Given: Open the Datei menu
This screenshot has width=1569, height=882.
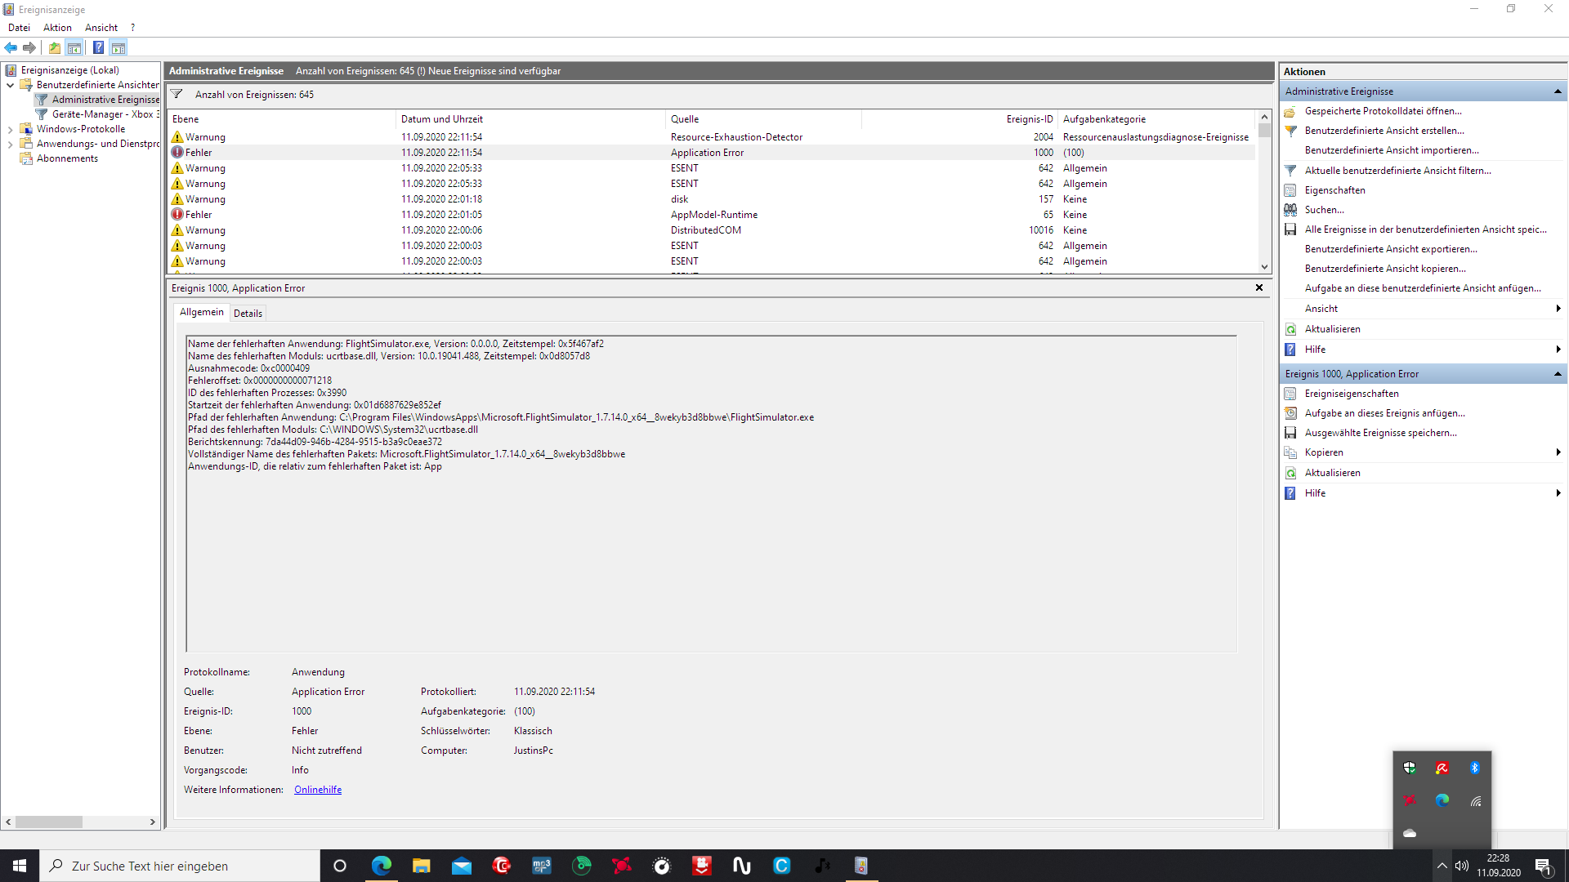Looking at the screenshot, I should 19,28.
